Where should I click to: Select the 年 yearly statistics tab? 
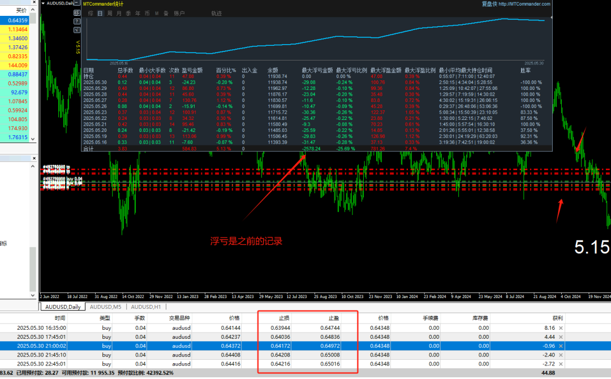(x=137, y=13)
